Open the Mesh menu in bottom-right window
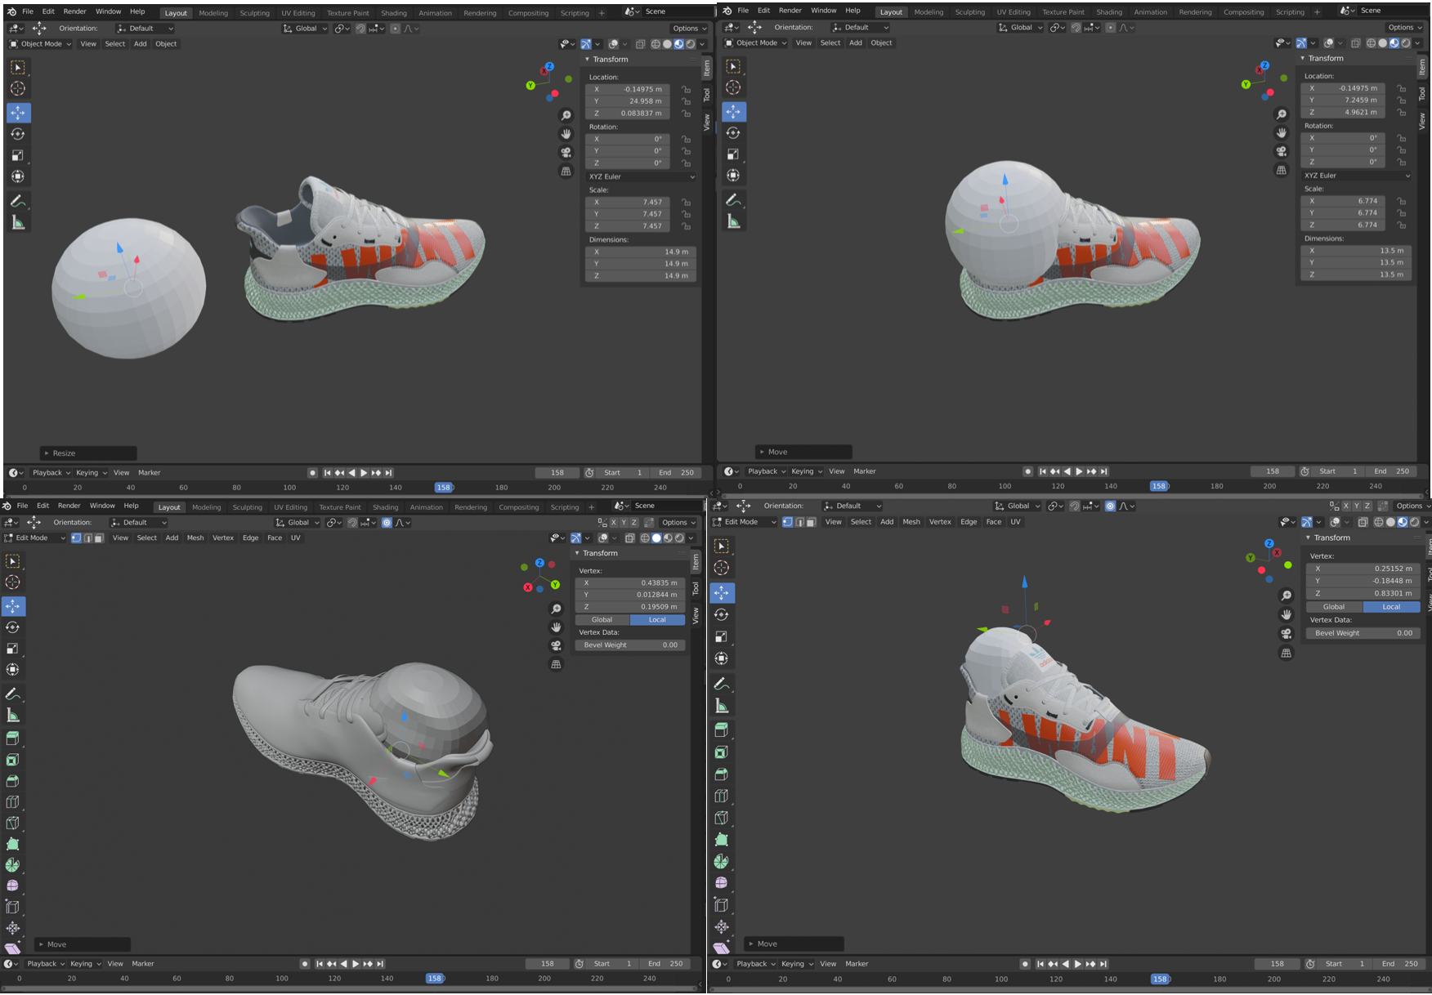 point(911,522)
